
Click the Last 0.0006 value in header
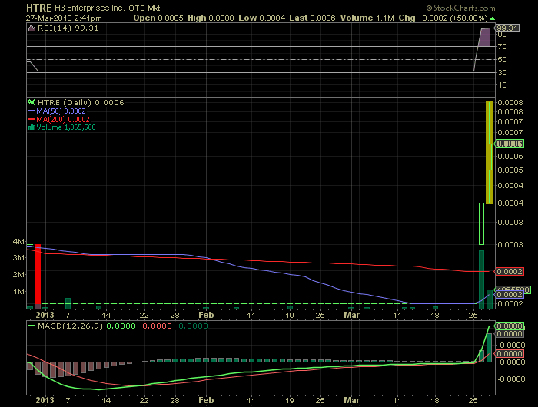coord(312,18)
